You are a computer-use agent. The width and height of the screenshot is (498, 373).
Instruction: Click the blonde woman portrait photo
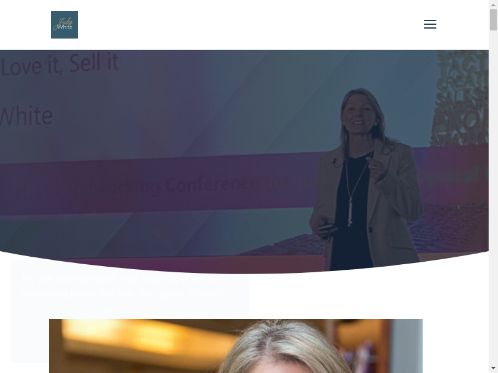point(236,346)
